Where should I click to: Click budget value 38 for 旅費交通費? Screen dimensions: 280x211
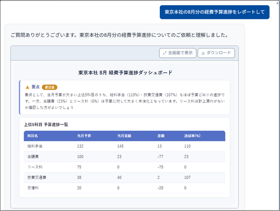(79, 178)
